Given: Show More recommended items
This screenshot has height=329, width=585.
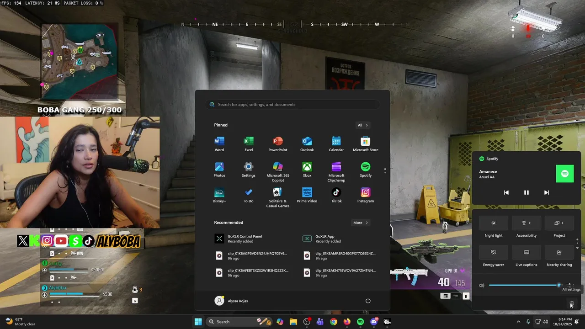Looking at the screenshot, I should [361, 223].
